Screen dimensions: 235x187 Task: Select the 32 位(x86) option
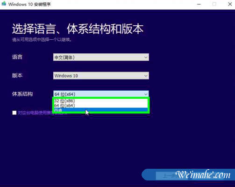[101, 101]
